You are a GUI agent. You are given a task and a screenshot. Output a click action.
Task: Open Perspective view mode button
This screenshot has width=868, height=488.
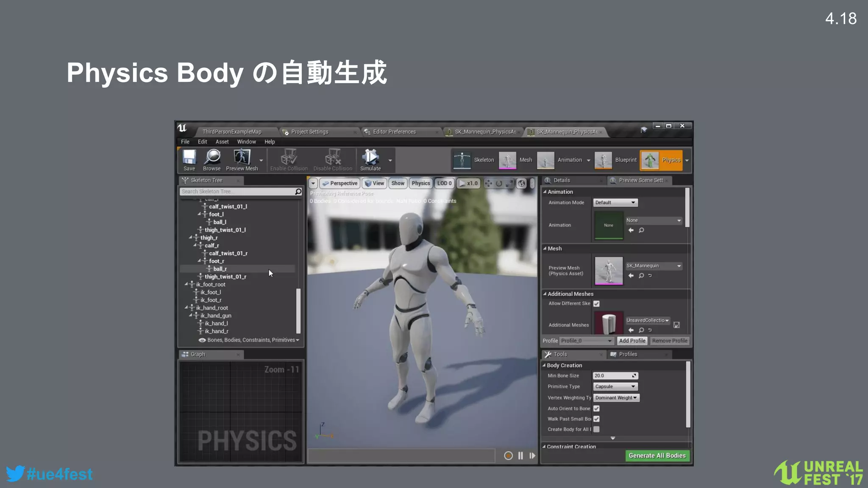(x=340, y=183)
